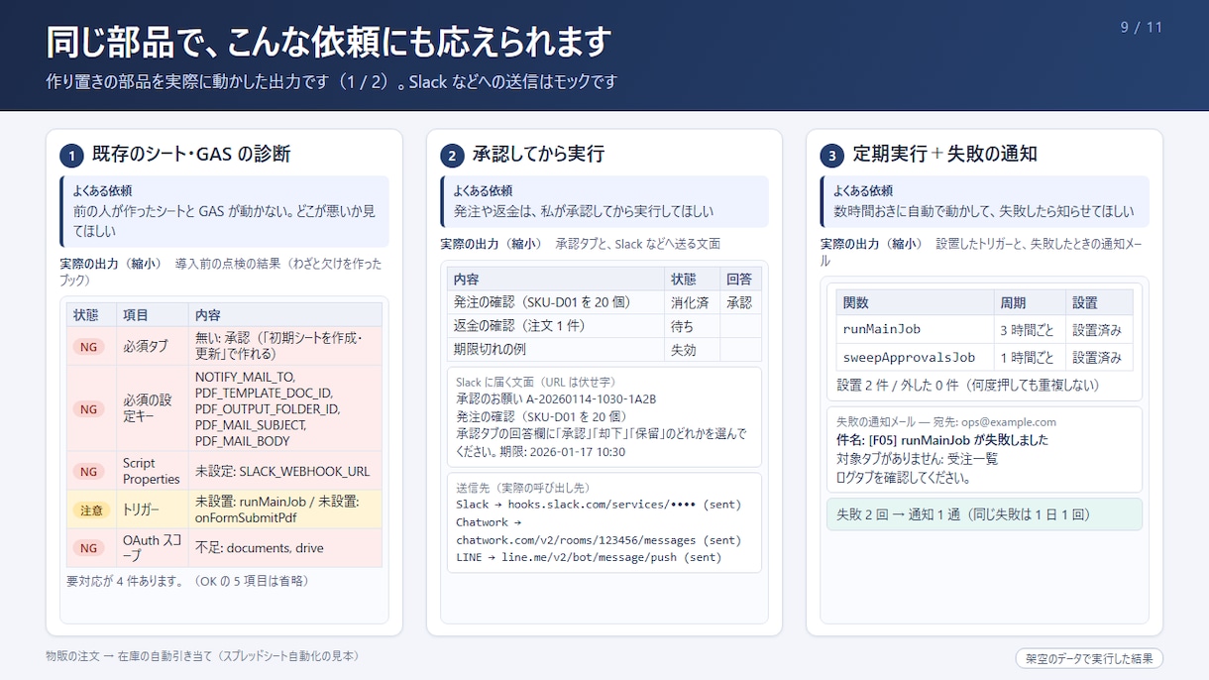Select the 必須タブ cell

[x=153, y=347]
